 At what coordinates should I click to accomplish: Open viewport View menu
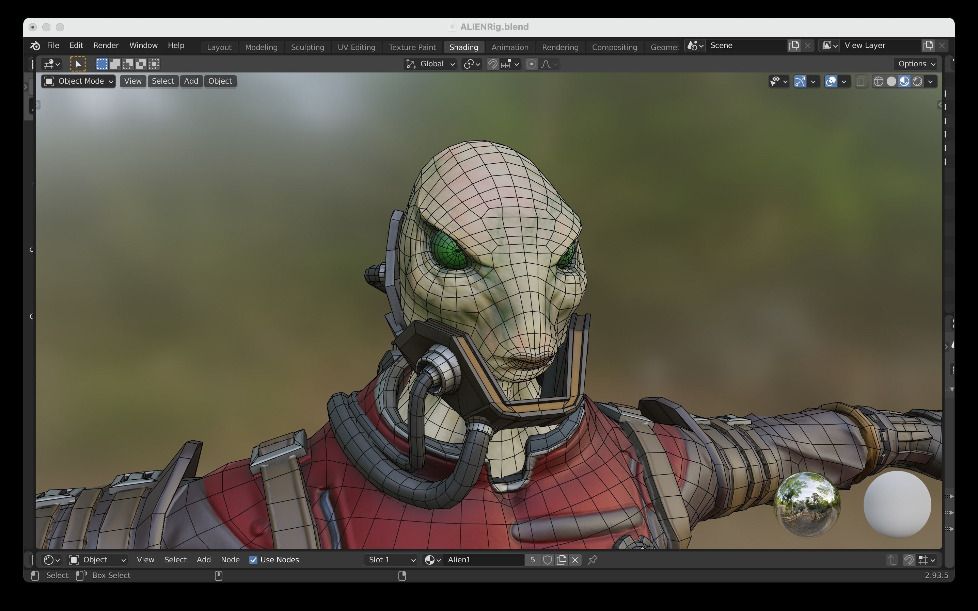[133, 81]
